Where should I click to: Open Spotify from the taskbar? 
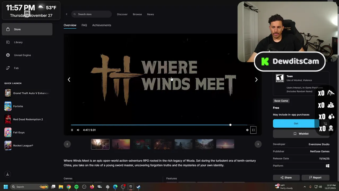(77, 187)
